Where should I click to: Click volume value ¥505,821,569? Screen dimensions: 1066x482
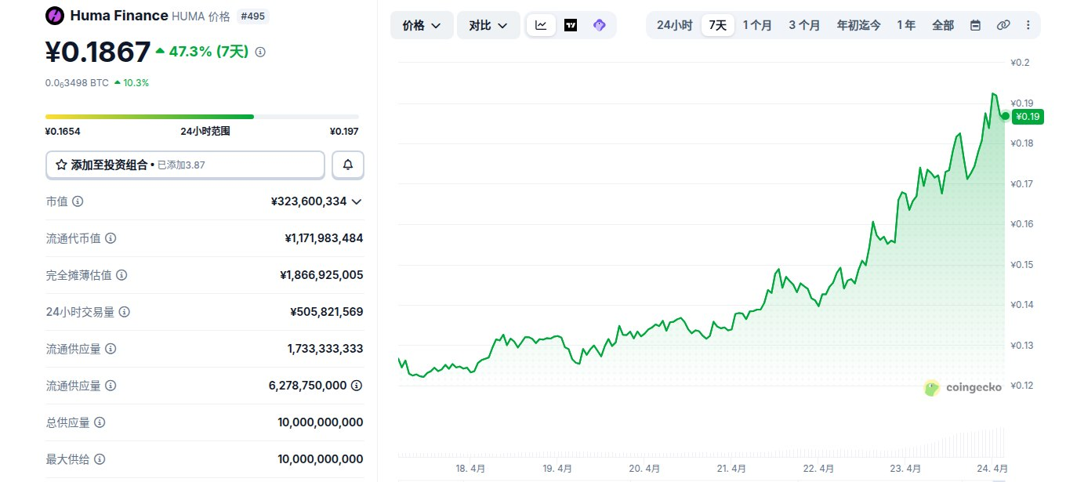[x=326, y=312]
